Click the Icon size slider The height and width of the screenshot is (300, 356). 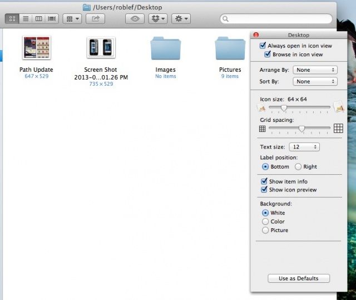point(299,108)
